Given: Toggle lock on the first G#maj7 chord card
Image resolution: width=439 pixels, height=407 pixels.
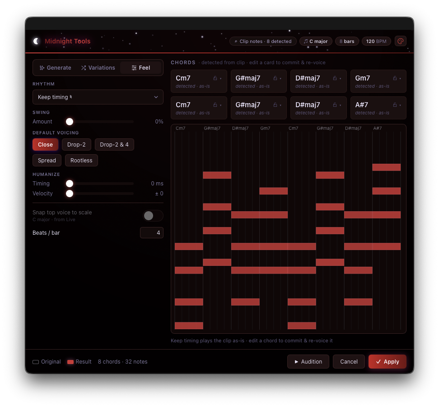Looking at the screenshot, I should click(x=275, y=78).
